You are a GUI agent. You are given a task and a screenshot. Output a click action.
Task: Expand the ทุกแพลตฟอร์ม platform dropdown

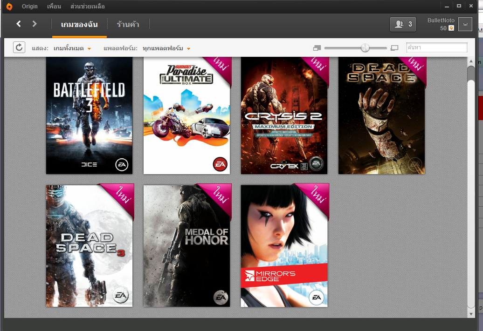coord(166,48)
